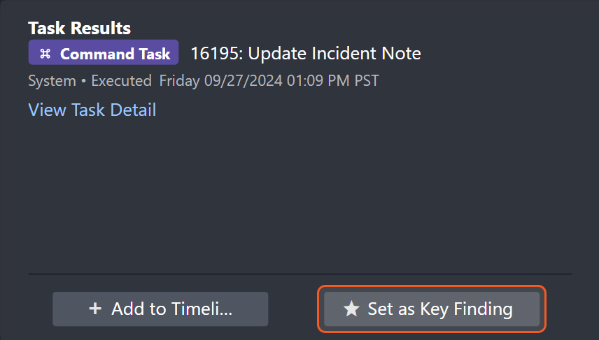The height and width of the screenshot is (340, 599).
Task: Click the horizontal divider above the buttons
Action: coord(299,274)
